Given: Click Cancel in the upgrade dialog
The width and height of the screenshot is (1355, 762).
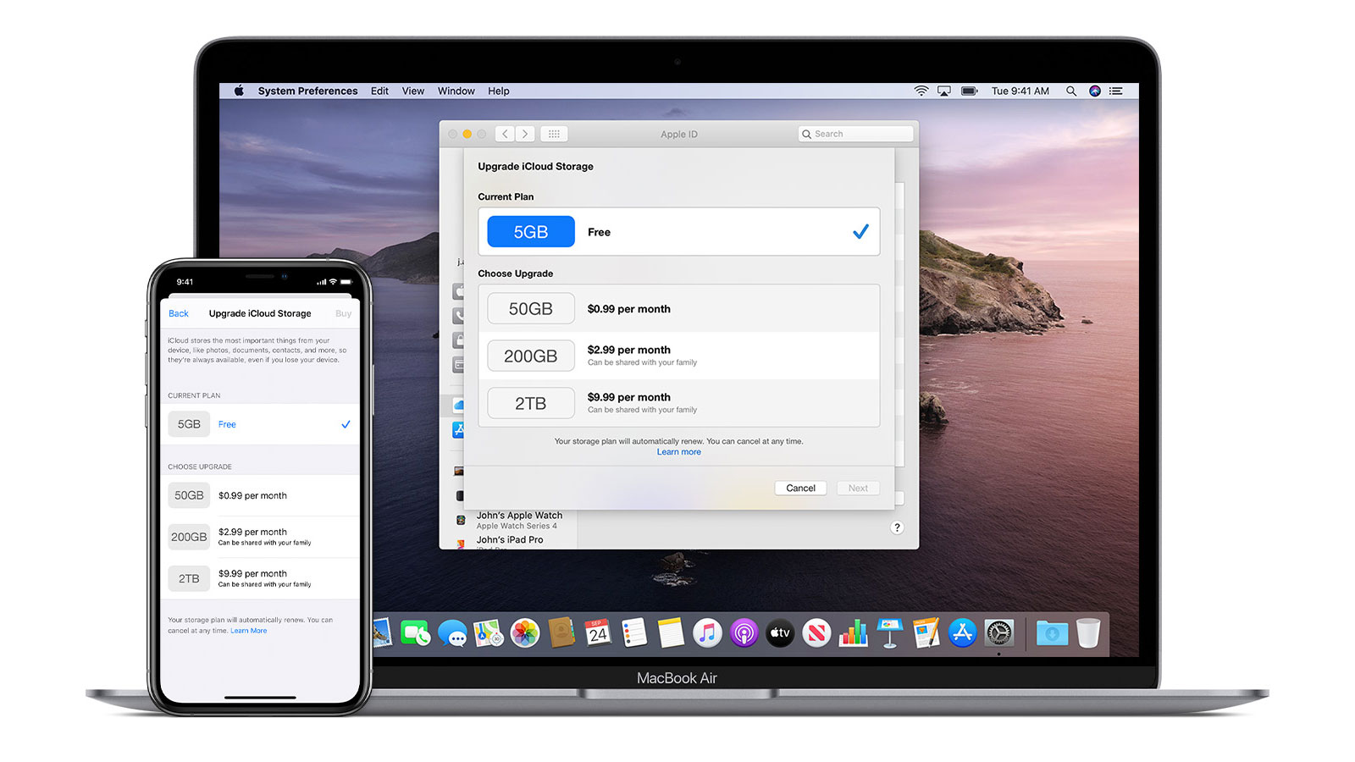Looking at the screenshot, I should click(800, 488).
